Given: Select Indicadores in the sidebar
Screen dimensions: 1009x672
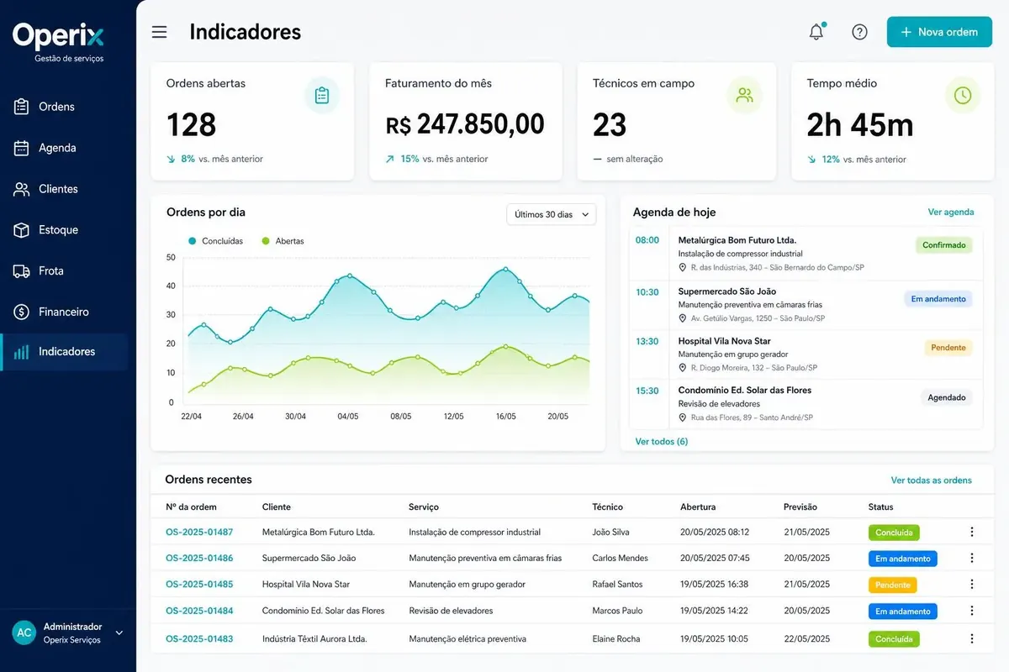Looking at the screenshot, I should click(x=64, y=352).
